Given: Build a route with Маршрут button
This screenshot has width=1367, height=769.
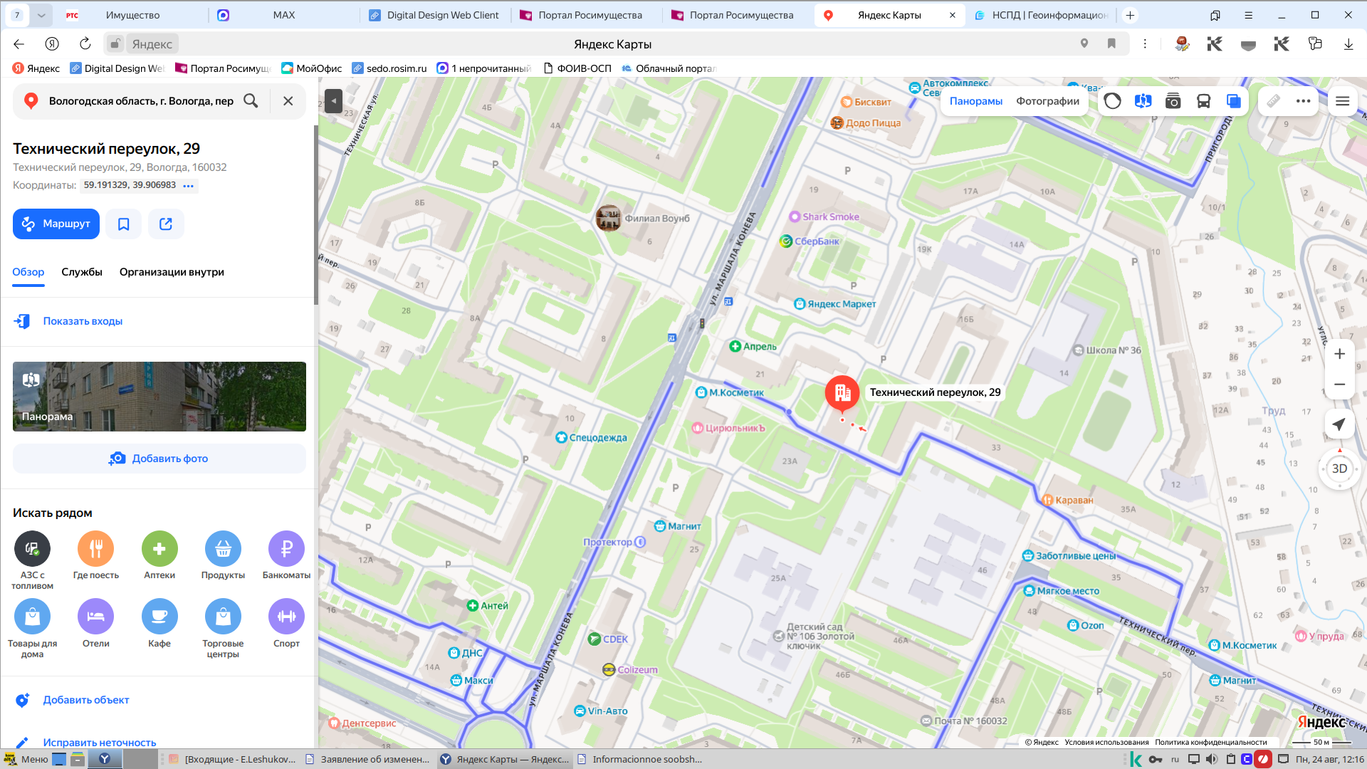Looking at the screenshot, I should [x=56, y=224].
